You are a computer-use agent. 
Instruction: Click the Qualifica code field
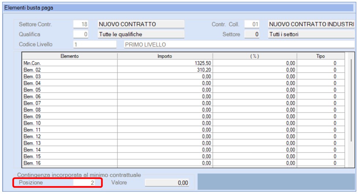[x=81, y=34]
